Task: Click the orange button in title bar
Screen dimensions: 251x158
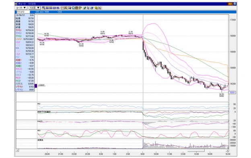Action: pyautogui.click(x=230, y=4)
